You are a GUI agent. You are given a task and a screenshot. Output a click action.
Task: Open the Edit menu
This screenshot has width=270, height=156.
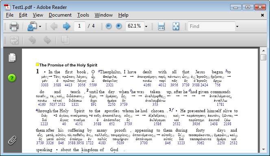point(23,15)
